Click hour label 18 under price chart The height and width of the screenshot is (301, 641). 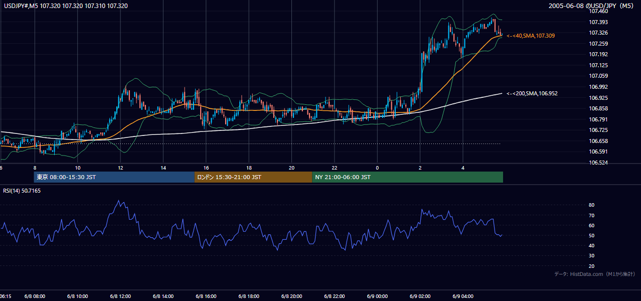249,168
